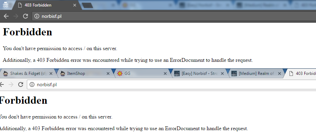Click permission message in incognito window

(60, 48)
